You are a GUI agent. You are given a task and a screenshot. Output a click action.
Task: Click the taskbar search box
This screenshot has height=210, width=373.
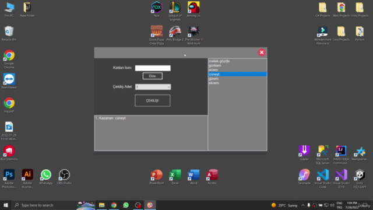[54, 205]
